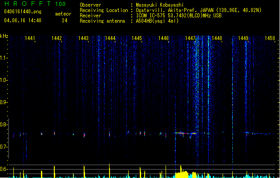The image size is (280, 178).
Task: Click the 1442 time marker
Action: pyautogui.click(x=57, y=38)
